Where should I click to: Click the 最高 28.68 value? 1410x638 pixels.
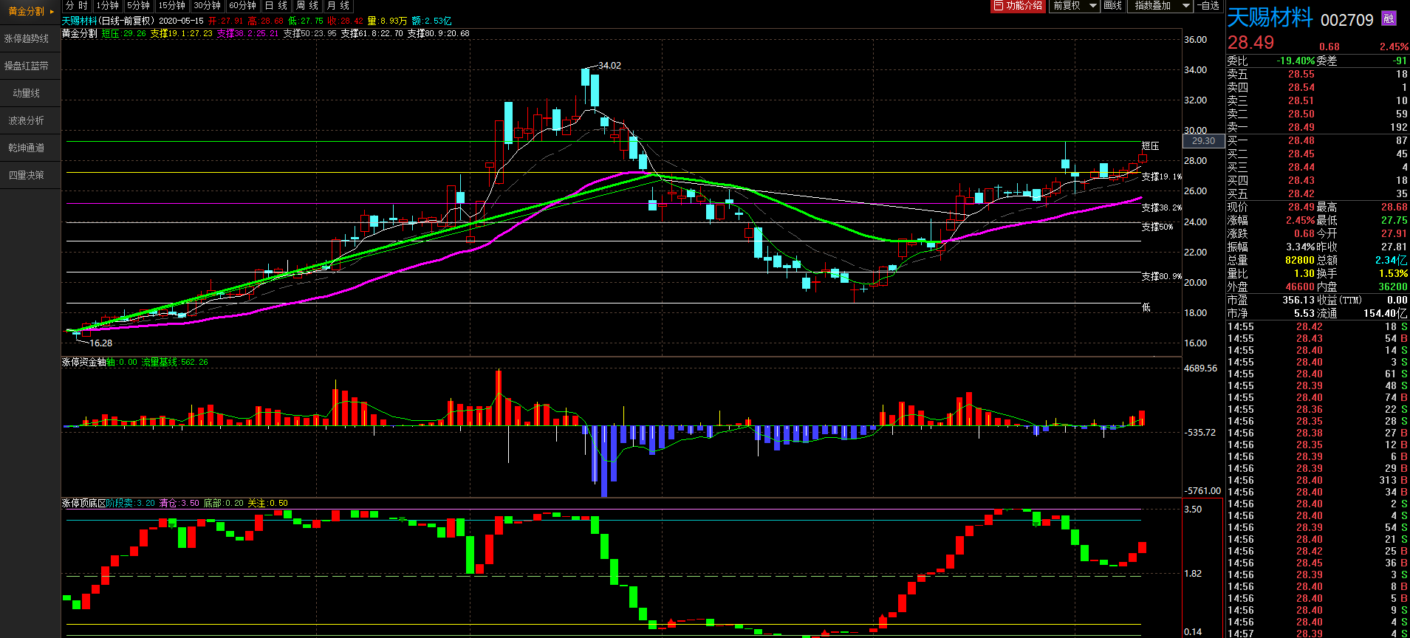tap(1394, 207)
